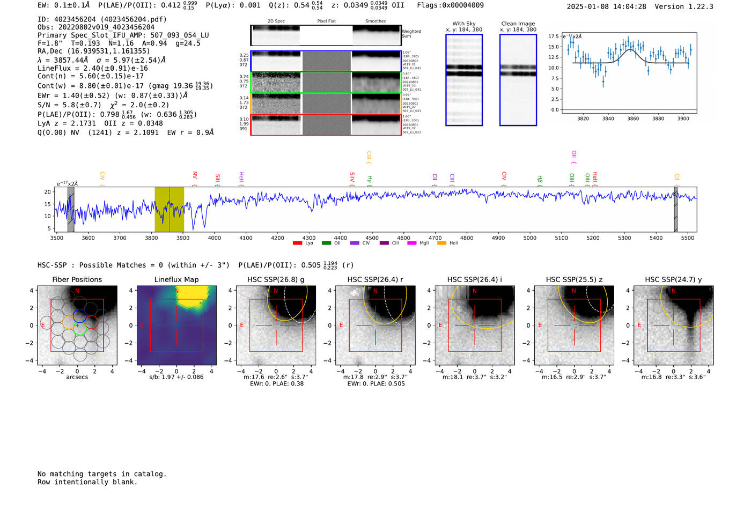Click the Weighted Sum 2D spectrum row

(x=326, y=35)
